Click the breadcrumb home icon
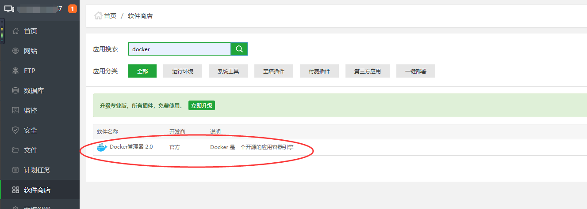The width and height of the screenshot is (587, 209). pyautogui.click(x=98, y=15)
